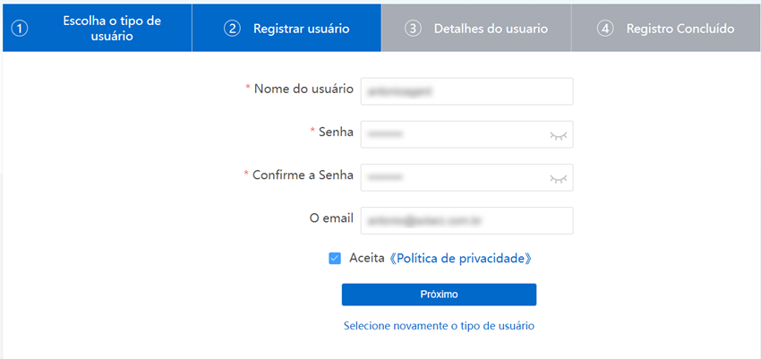761x359 pixels.
Task: Click the circled number 4 step icon
Action: (x=605, y=28)
